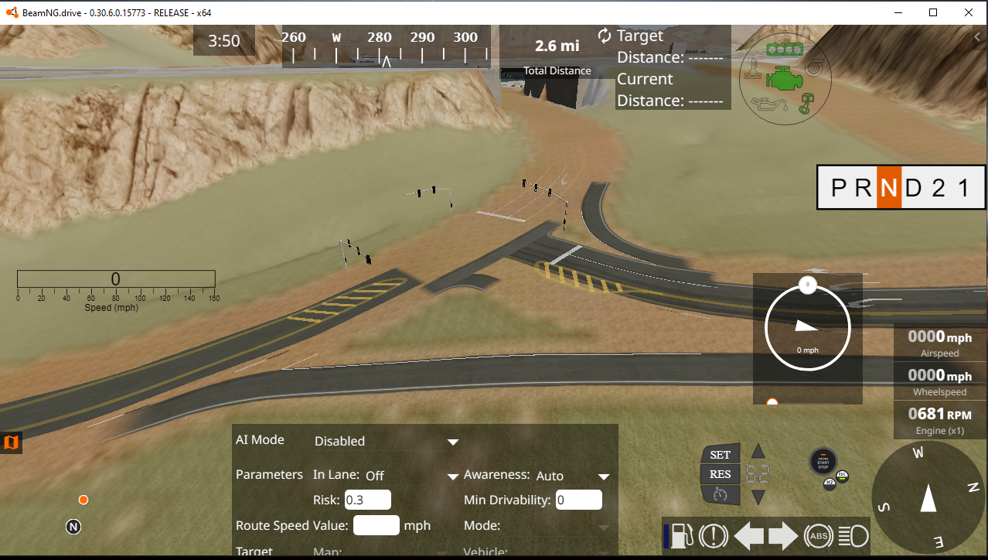The image size is (988, 560).
Task: Open the AI Mode Disabled dropdown
Action: 387,442
